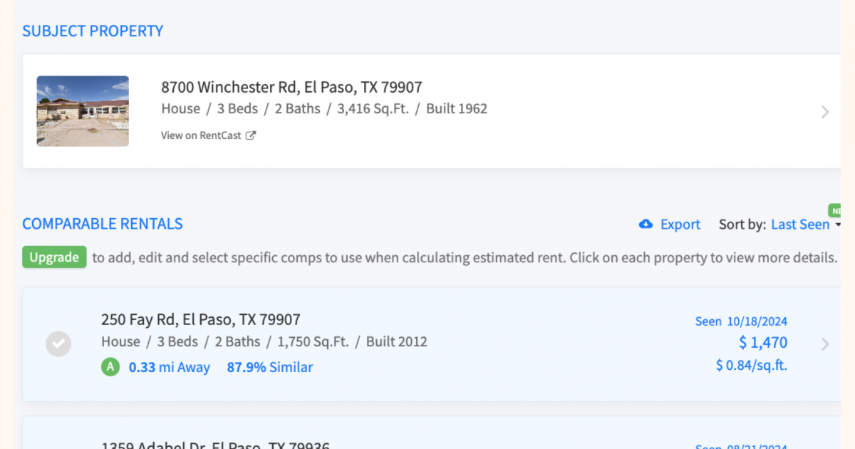Screen dimensions: 855x449
Task: Click the Upgrade button
Action: pos(54,257)
